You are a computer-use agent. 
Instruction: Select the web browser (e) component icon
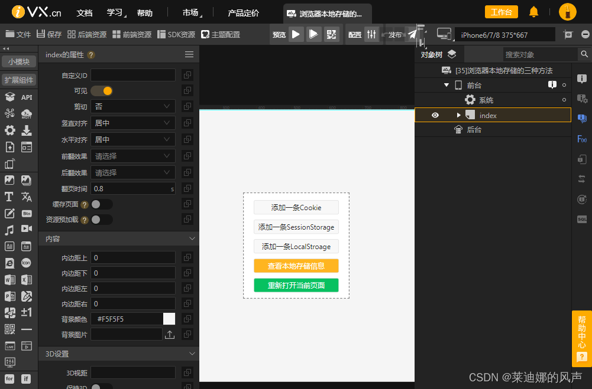coord(9,263)
